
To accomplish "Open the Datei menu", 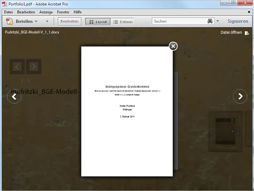I will (9, 12).
